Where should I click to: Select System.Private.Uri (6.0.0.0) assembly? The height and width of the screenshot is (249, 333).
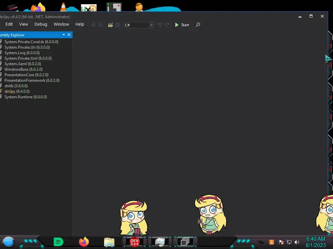coord(27,47)
